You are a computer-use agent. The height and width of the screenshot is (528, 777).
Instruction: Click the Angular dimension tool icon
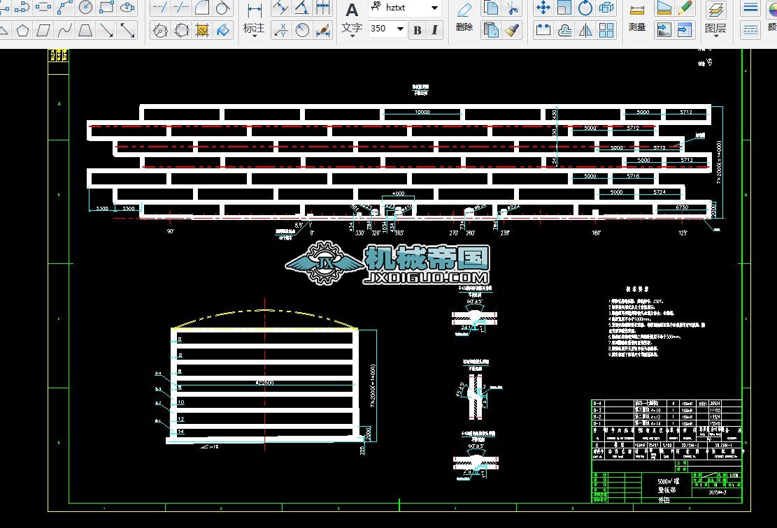302,8
